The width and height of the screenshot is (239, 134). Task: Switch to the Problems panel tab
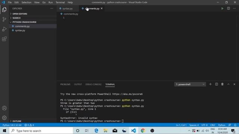click(x=65, y=84)
